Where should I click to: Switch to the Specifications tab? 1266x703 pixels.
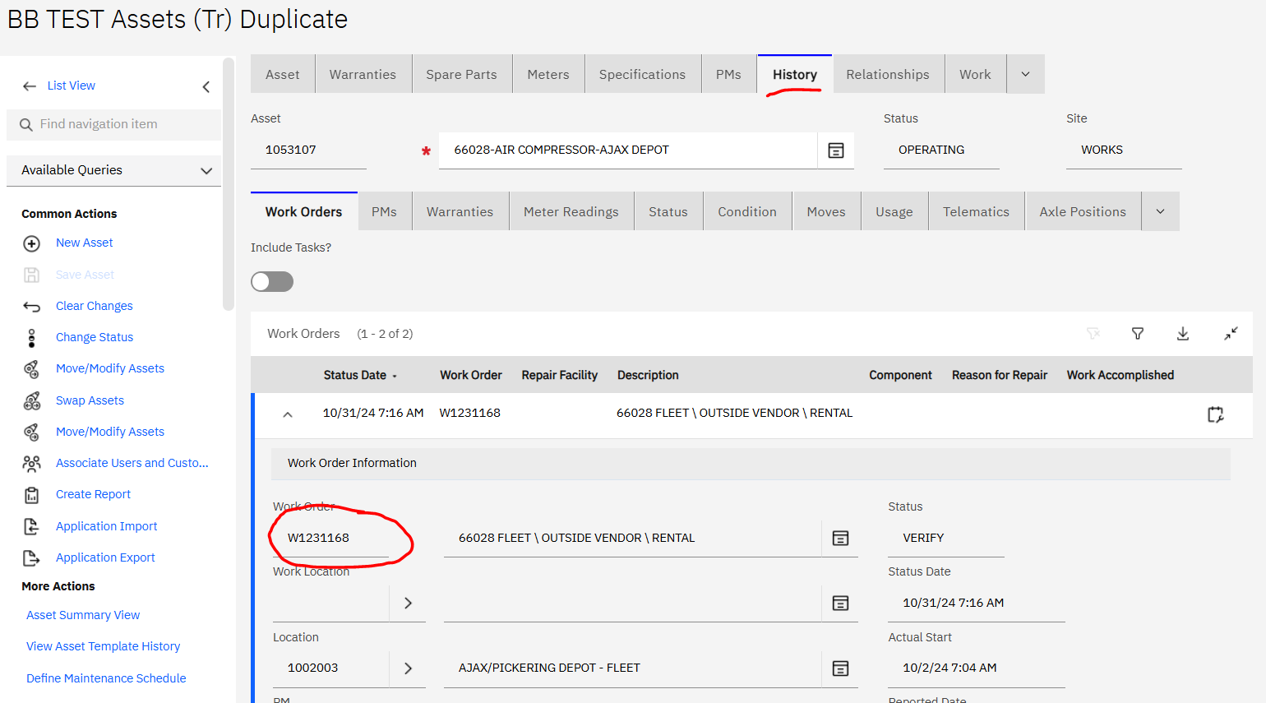(642, 74)
